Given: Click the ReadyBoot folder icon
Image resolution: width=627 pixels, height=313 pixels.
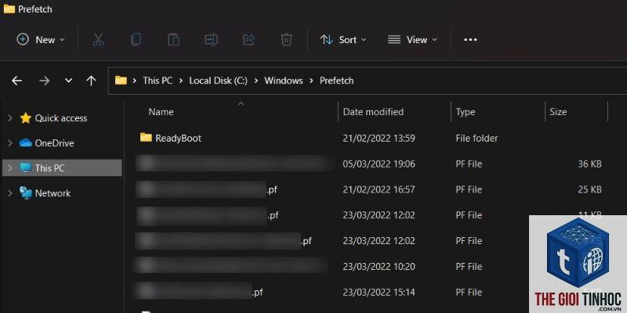Looking at the screenshot, I should click(146, 138).
